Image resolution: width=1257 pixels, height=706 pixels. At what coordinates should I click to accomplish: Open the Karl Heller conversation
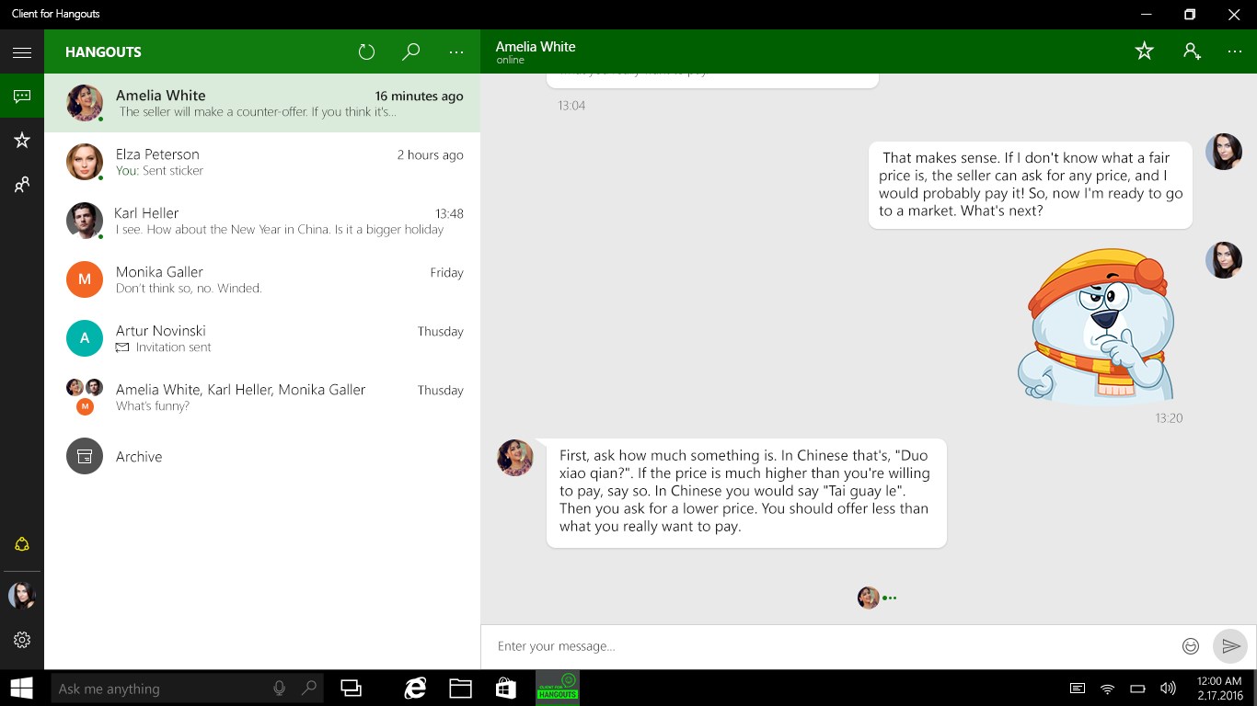coord(262,221)
